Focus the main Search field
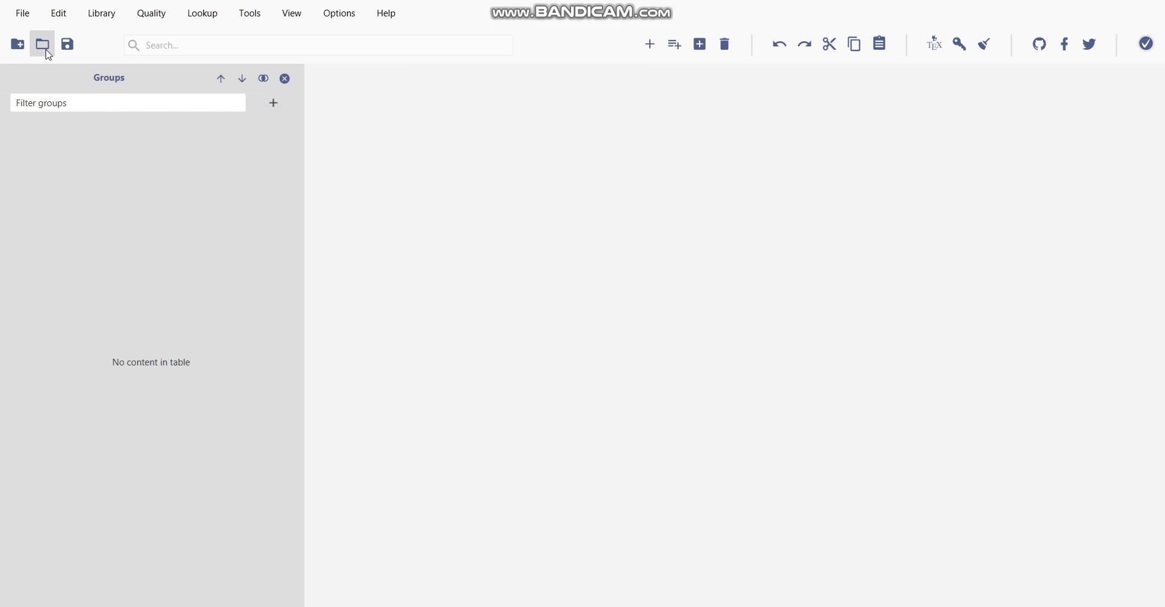 (x=319, y=46)
